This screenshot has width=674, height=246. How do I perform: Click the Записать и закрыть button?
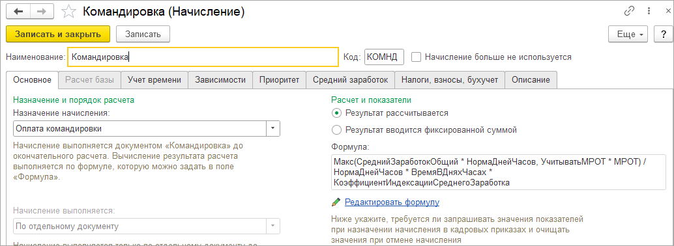(58, 34)
